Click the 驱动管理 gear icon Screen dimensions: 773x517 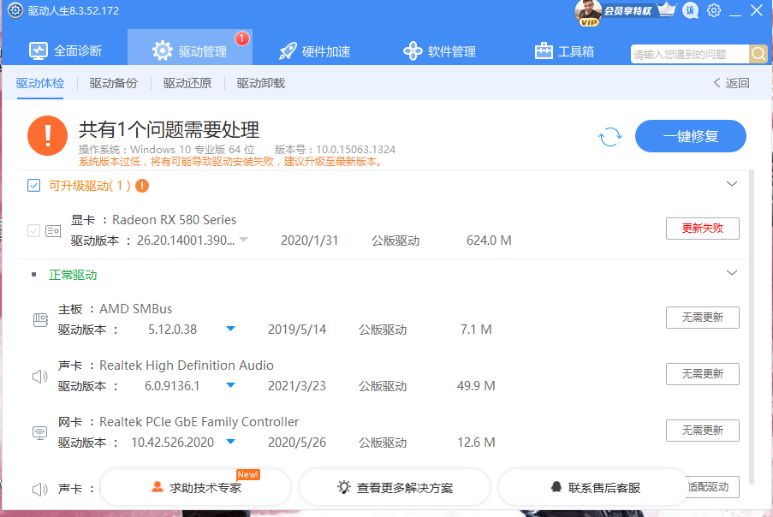(162, 51)
